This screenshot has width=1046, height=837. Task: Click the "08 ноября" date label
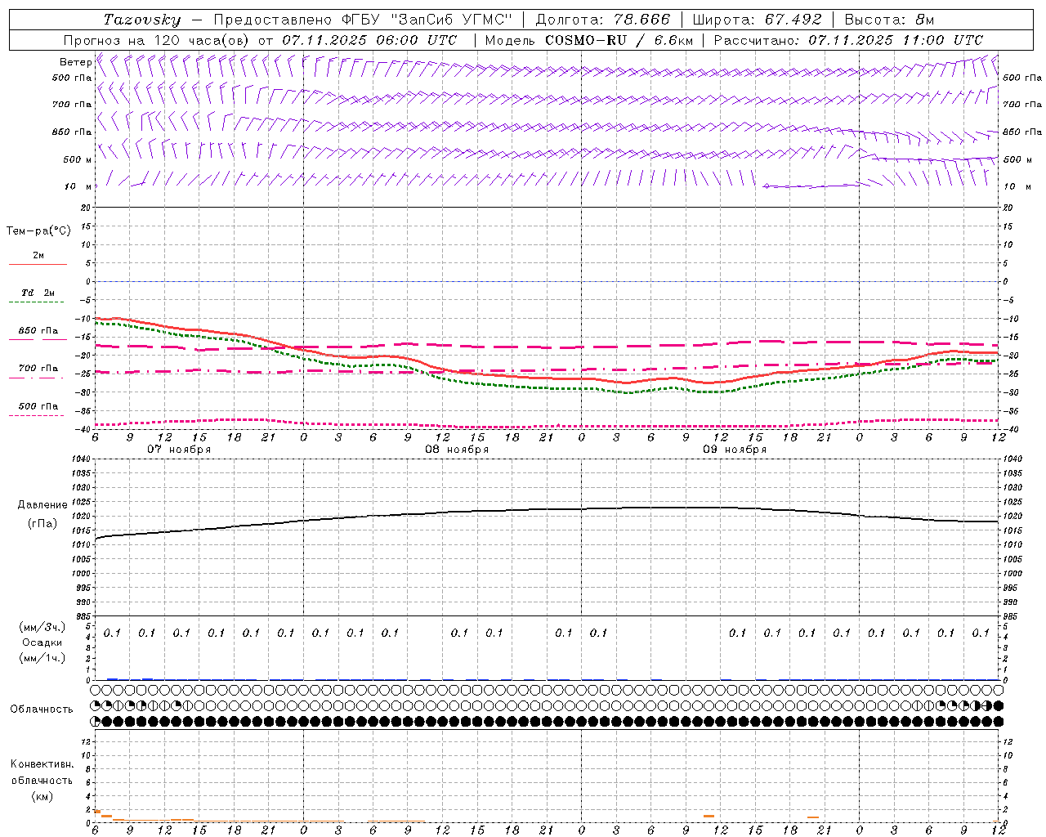click(457, 450)
